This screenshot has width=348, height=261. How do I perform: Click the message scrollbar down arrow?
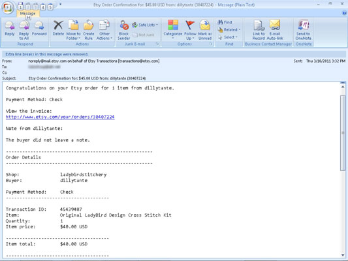[343, 255]
